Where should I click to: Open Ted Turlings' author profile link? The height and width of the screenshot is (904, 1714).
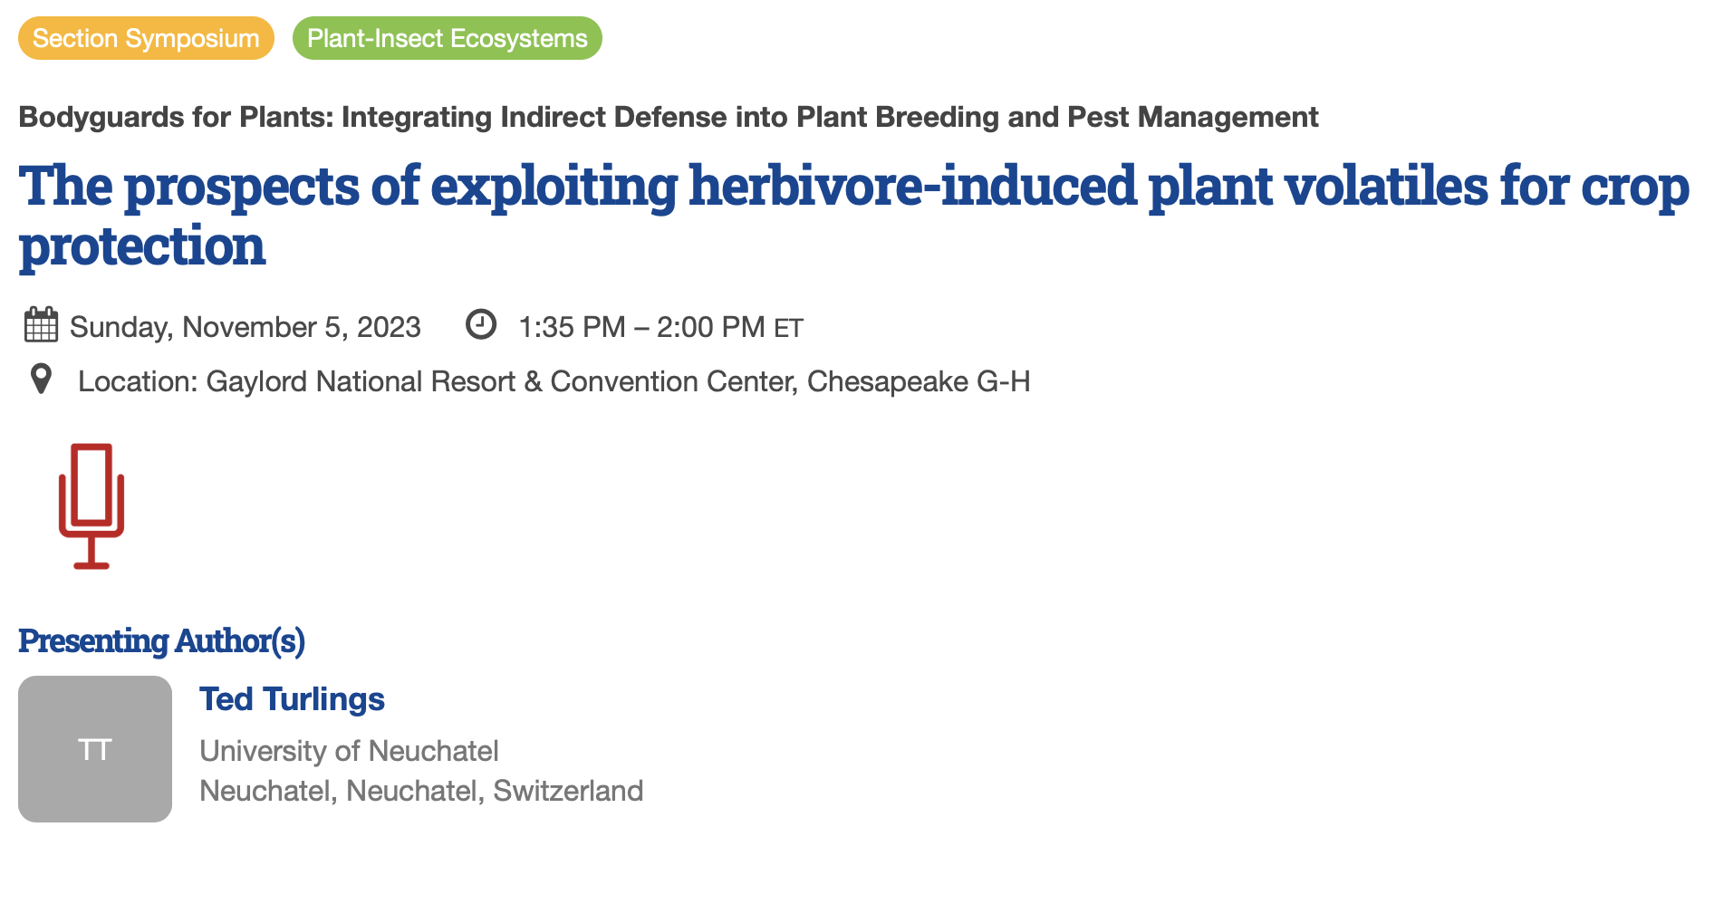point(292,699)
